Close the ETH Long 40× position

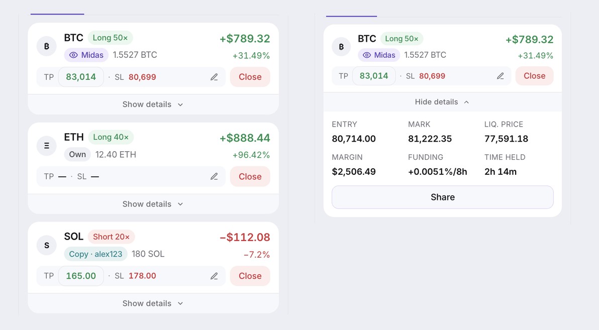pos(250,176)
